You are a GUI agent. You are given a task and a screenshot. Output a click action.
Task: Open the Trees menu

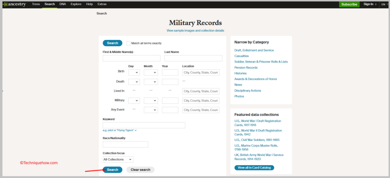[36, 4]
